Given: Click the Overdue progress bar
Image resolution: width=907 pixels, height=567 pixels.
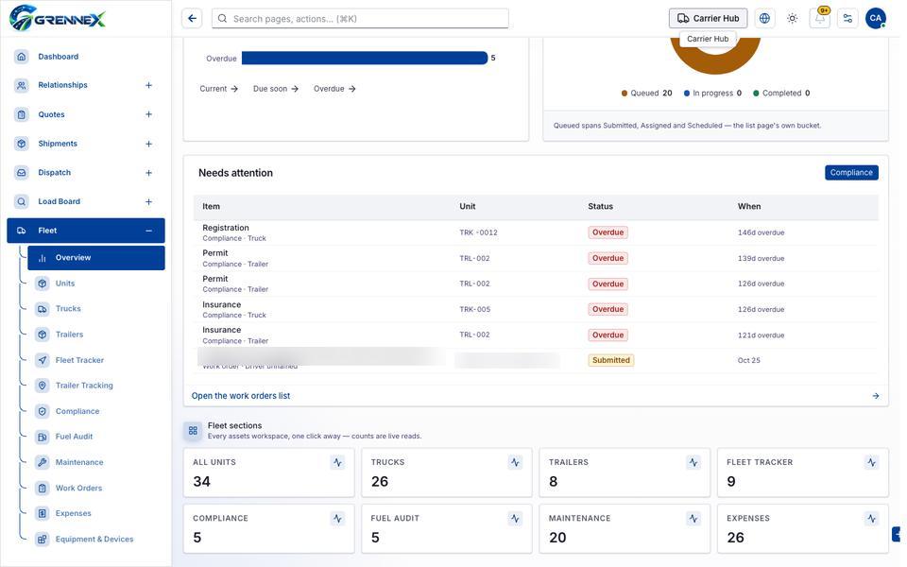Looking at the screenshot, I should (365, 58).
